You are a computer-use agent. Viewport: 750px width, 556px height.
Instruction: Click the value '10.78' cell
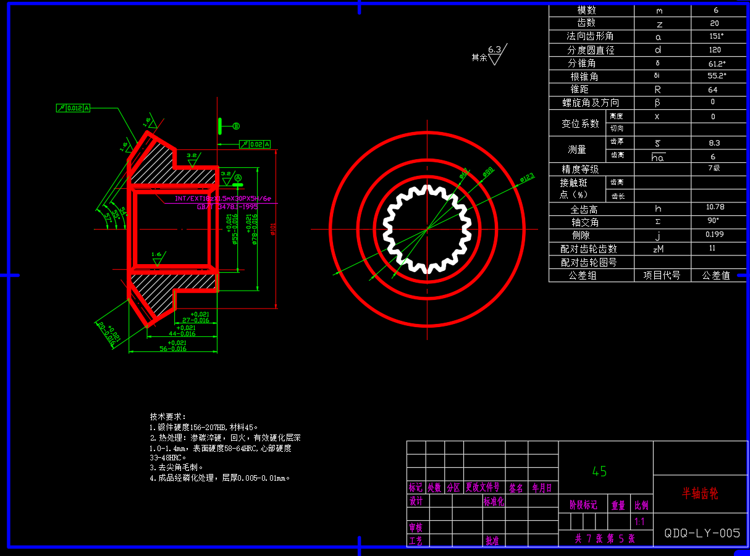pos(715,207)
